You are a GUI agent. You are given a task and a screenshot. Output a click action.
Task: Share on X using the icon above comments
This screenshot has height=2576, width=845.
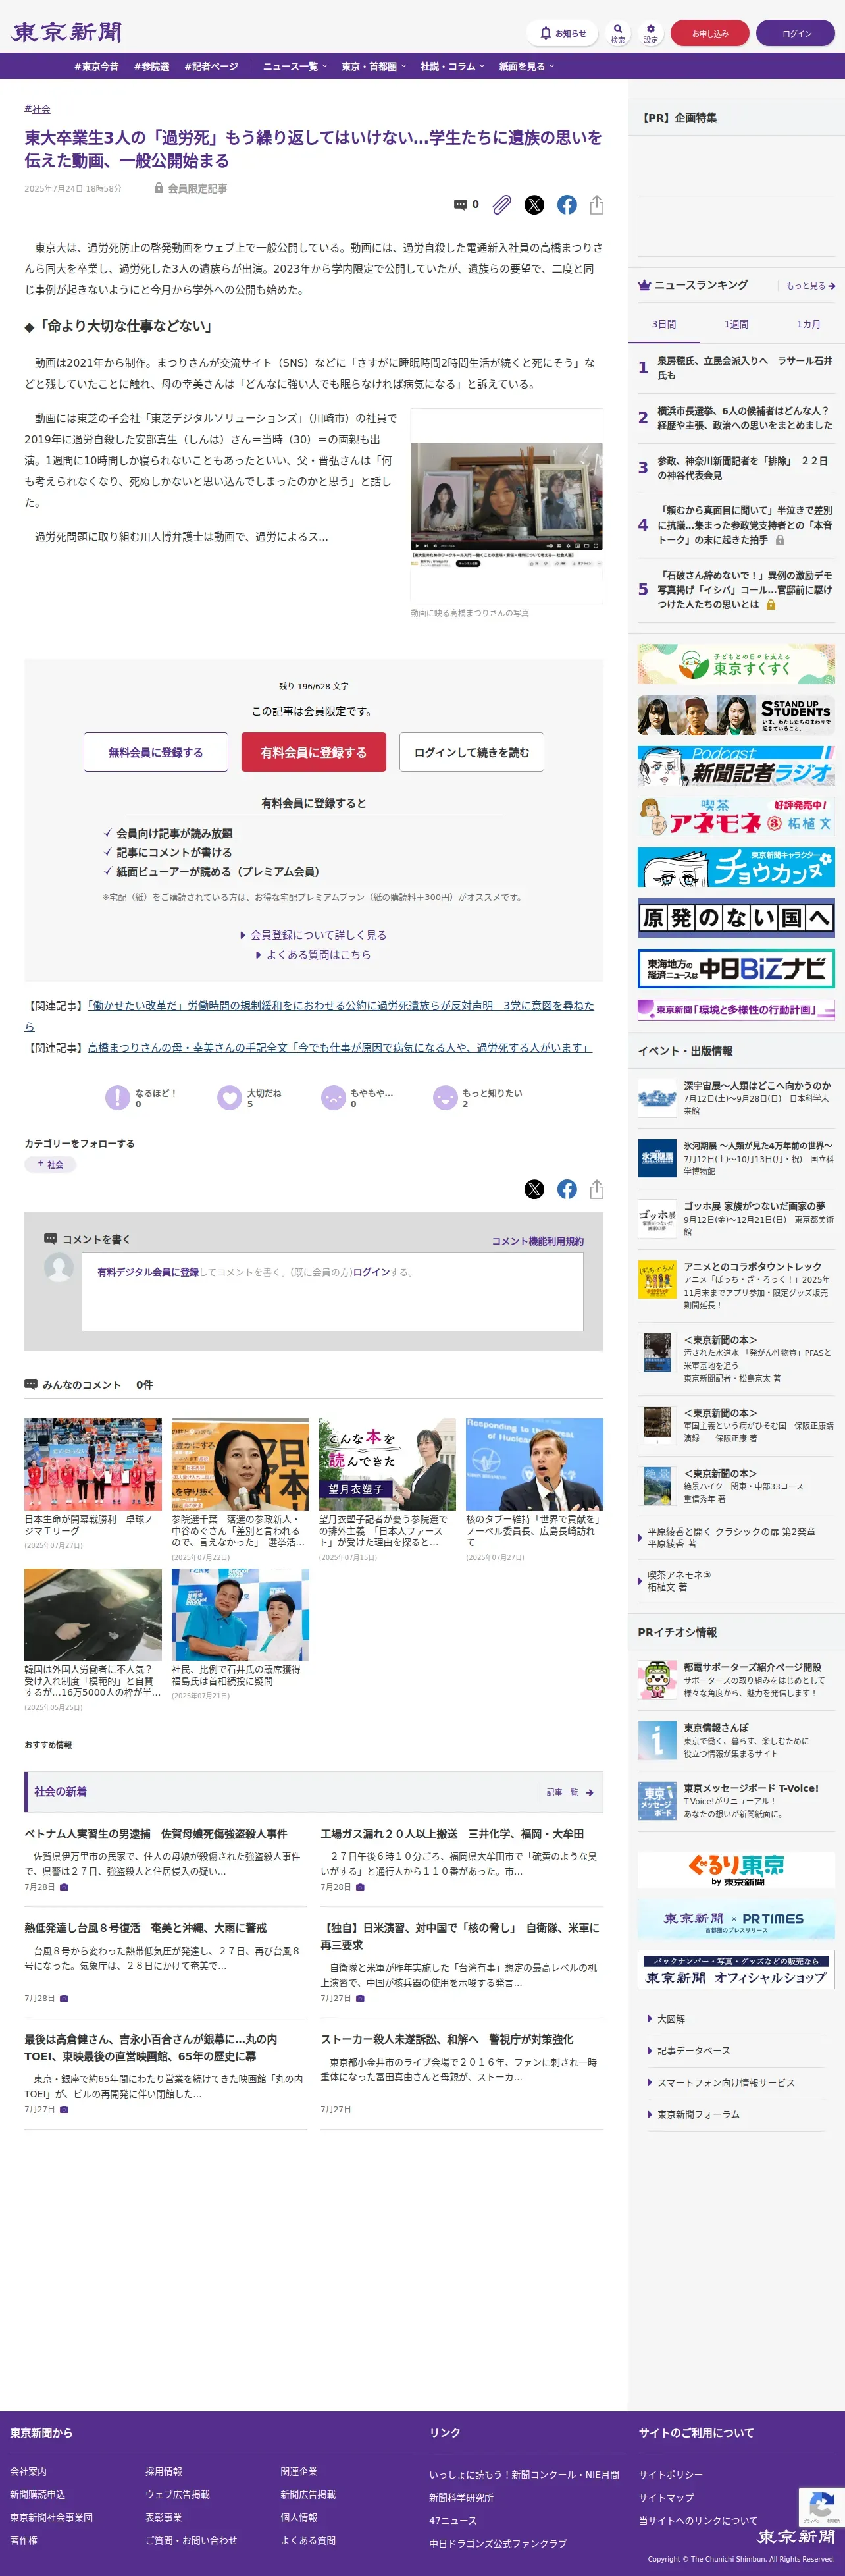click(x=535, y=1189)
